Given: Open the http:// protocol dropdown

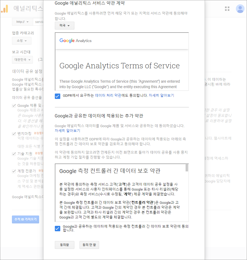Looking at the screenshot, I should (23, 22).
